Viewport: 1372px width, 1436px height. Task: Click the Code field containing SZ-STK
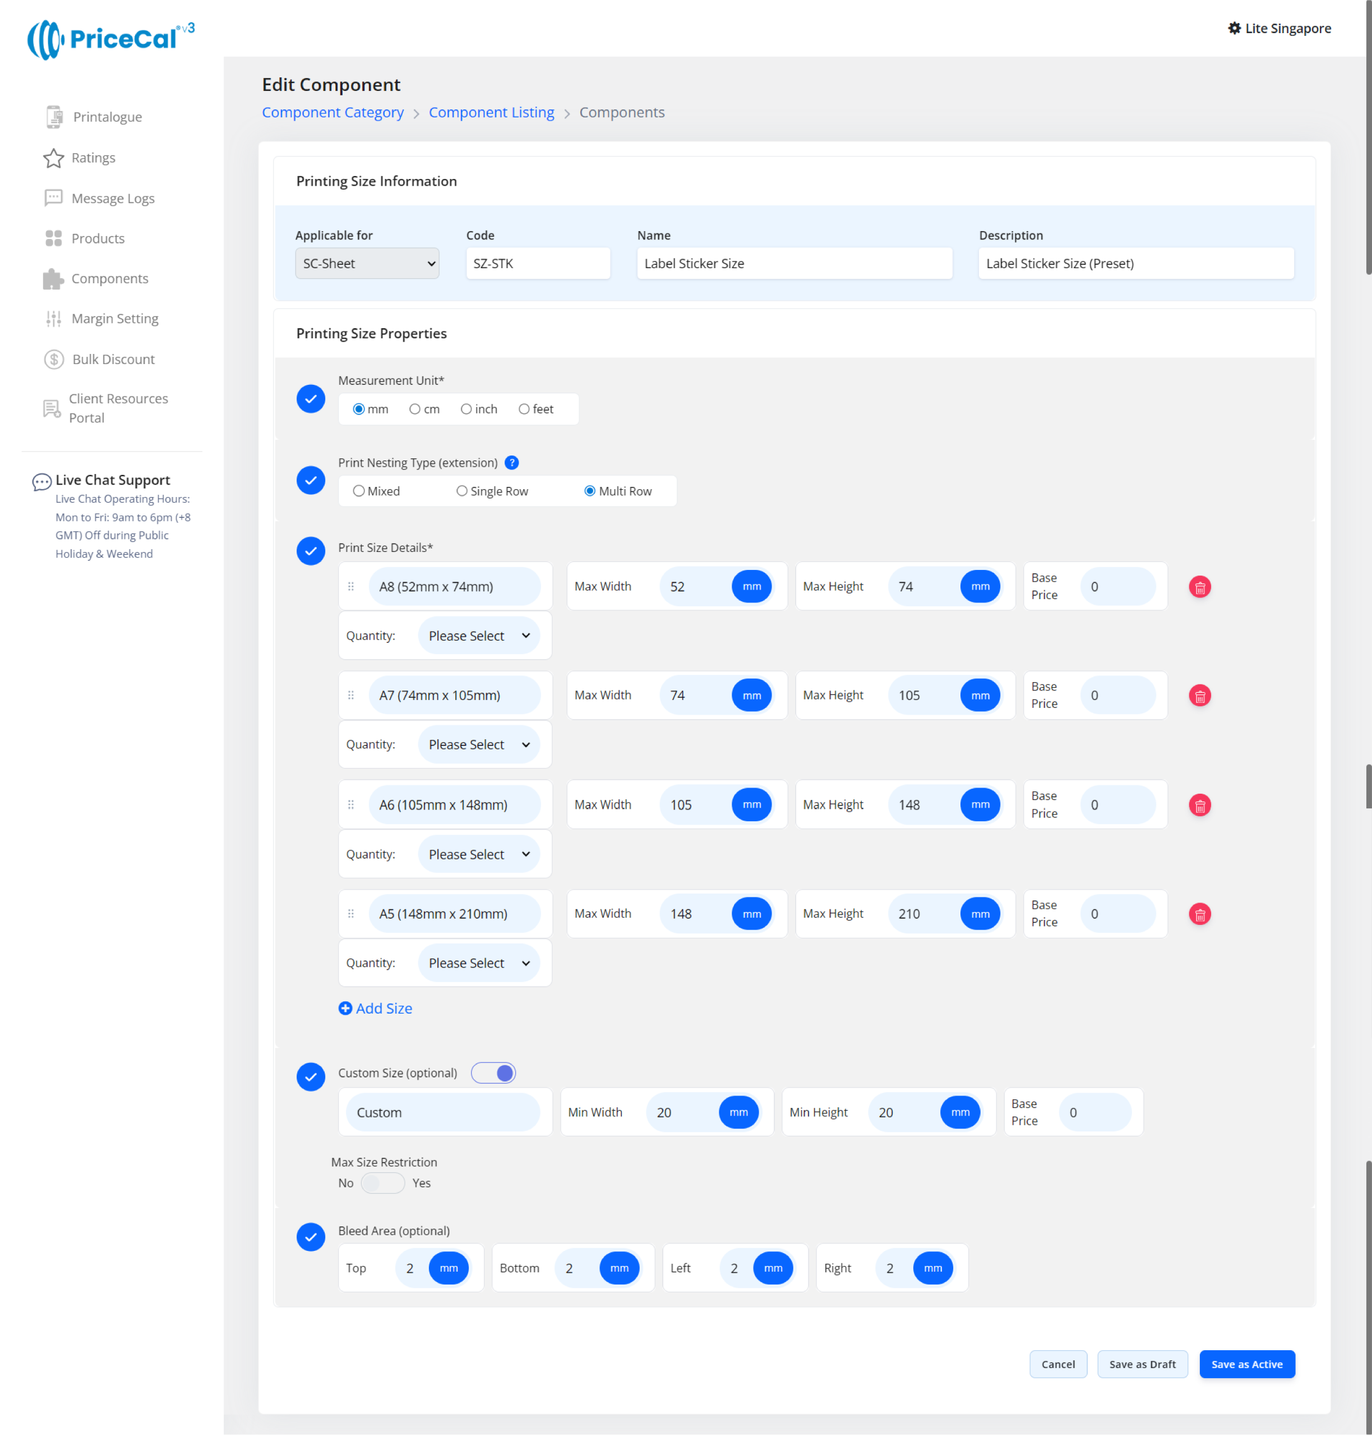538,263
